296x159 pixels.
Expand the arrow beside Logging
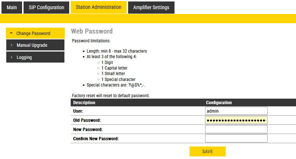pyautogui.click(x=11, y=57)
